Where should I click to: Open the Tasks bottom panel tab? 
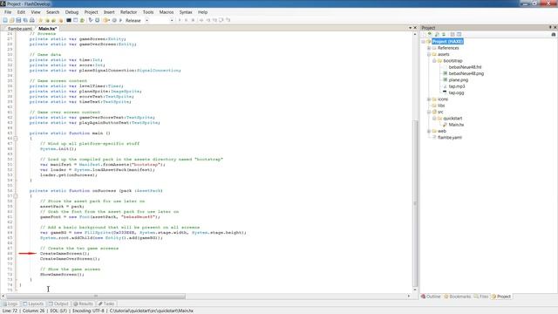click(x=106, y=304)
